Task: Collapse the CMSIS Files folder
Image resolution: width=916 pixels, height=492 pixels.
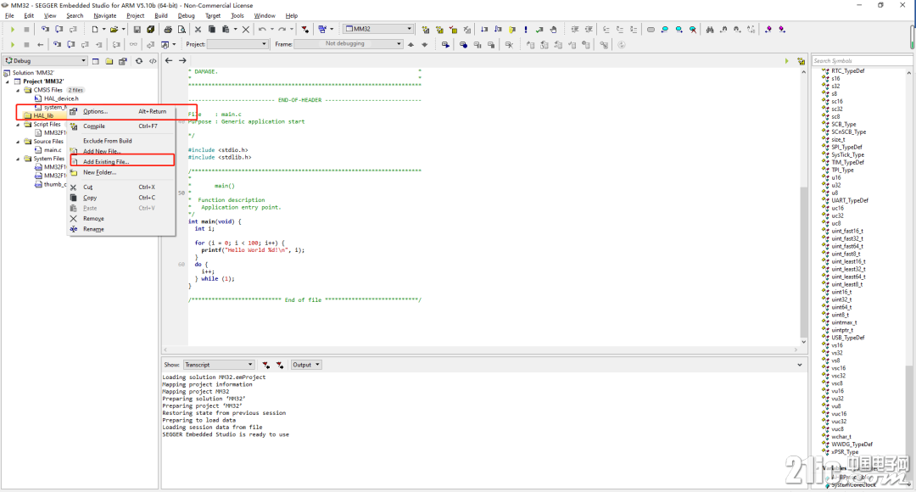Action: (x=18, y=90)
